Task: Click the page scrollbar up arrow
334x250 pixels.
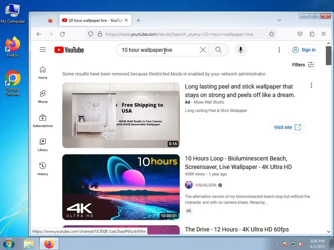Action: coord(328,43)
